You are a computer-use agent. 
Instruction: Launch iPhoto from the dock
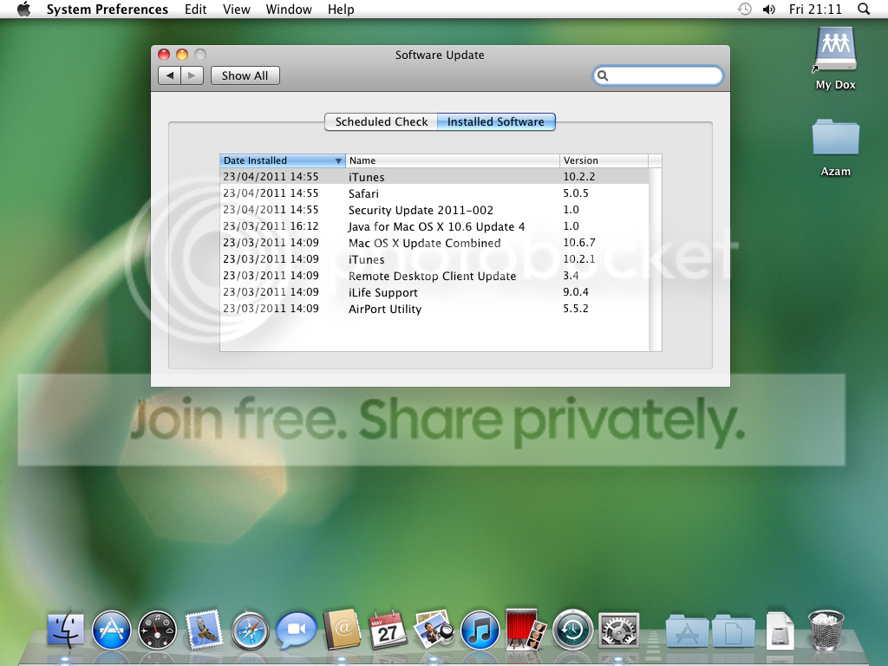click(x=434, y=629)
